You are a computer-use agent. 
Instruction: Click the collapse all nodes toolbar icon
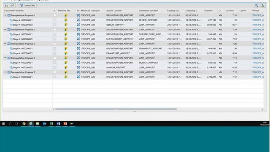click(x=13, y=5)
